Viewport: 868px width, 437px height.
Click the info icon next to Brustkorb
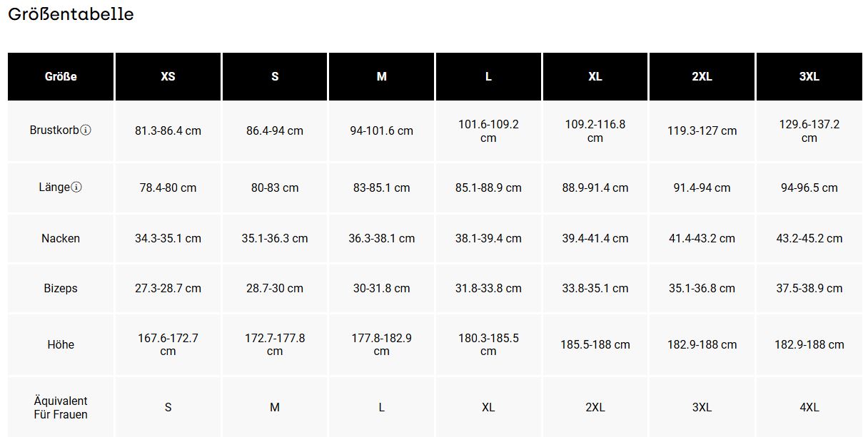click(86, 130)
